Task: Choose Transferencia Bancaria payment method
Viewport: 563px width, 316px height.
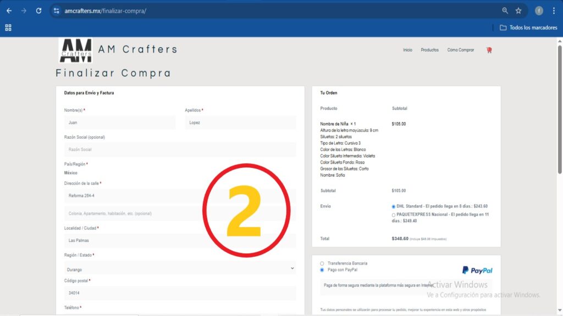Action: coord(322,263)
